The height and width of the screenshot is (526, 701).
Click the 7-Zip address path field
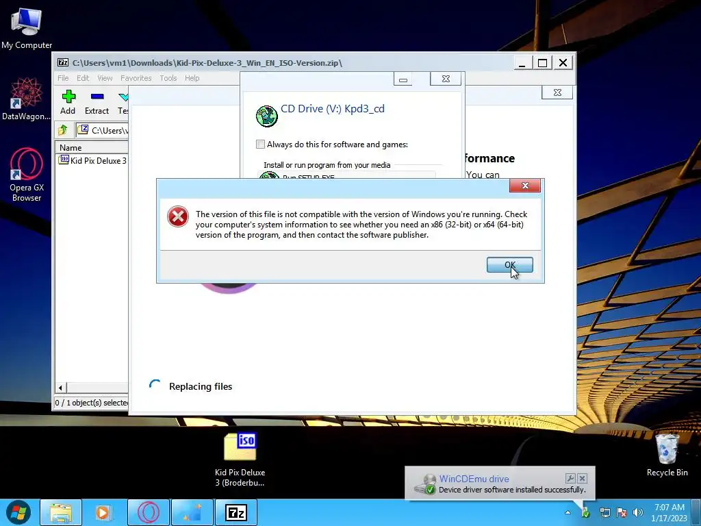pyautogui.click(x=103, y=130)
